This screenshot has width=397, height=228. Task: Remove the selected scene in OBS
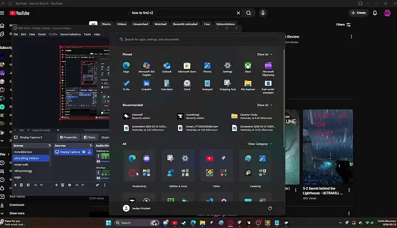22,185
